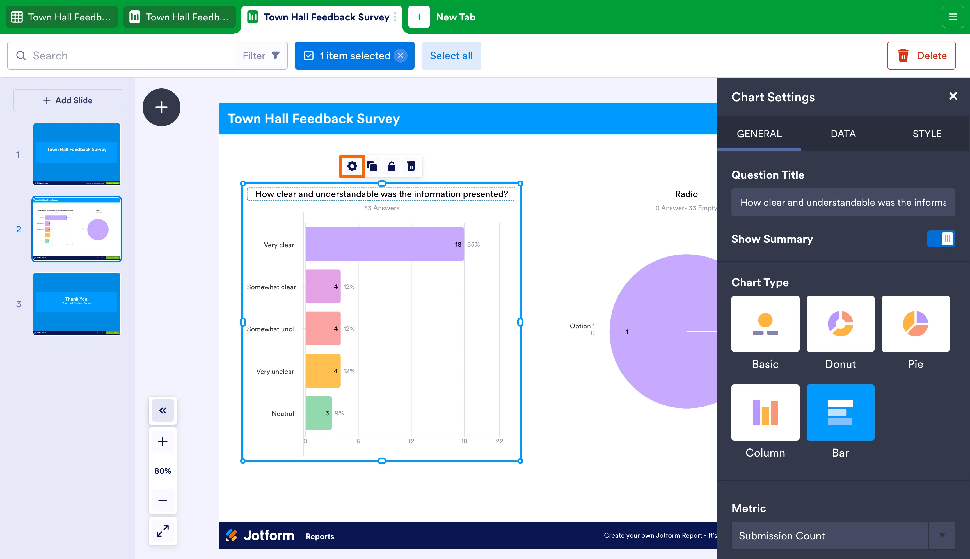Select the Pie chart type
This screenshot has width=970, height=559.
click(x=915, y=324)
